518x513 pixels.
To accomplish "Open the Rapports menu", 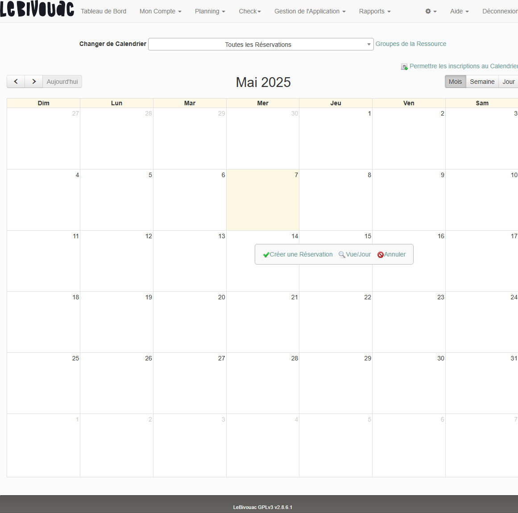I will tap(375, 11).
